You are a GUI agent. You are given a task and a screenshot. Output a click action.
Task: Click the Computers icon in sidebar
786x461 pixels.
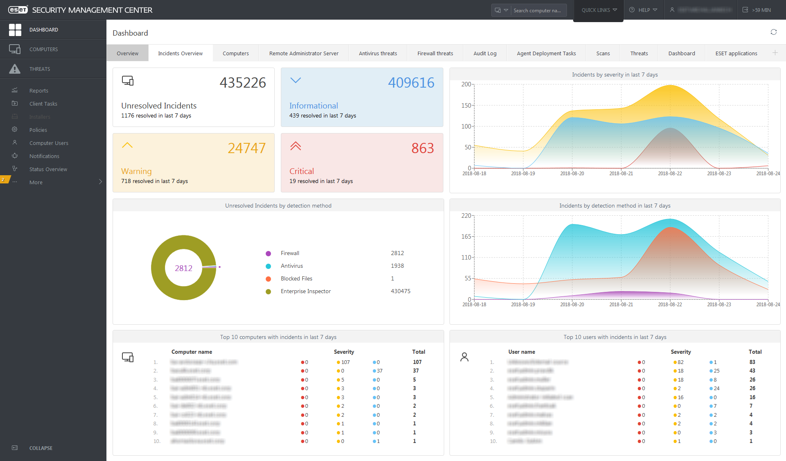coord(15,49)
